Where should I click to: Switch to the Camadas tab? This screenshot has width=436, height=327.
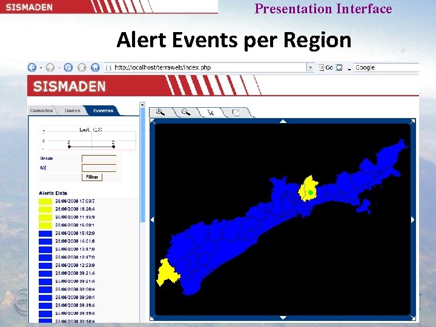click(41, 111)
